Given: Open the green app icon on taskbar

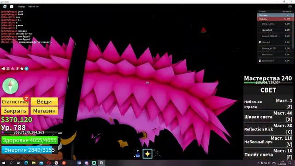Looking at the screenshot, I should click(x=94, y=163).
